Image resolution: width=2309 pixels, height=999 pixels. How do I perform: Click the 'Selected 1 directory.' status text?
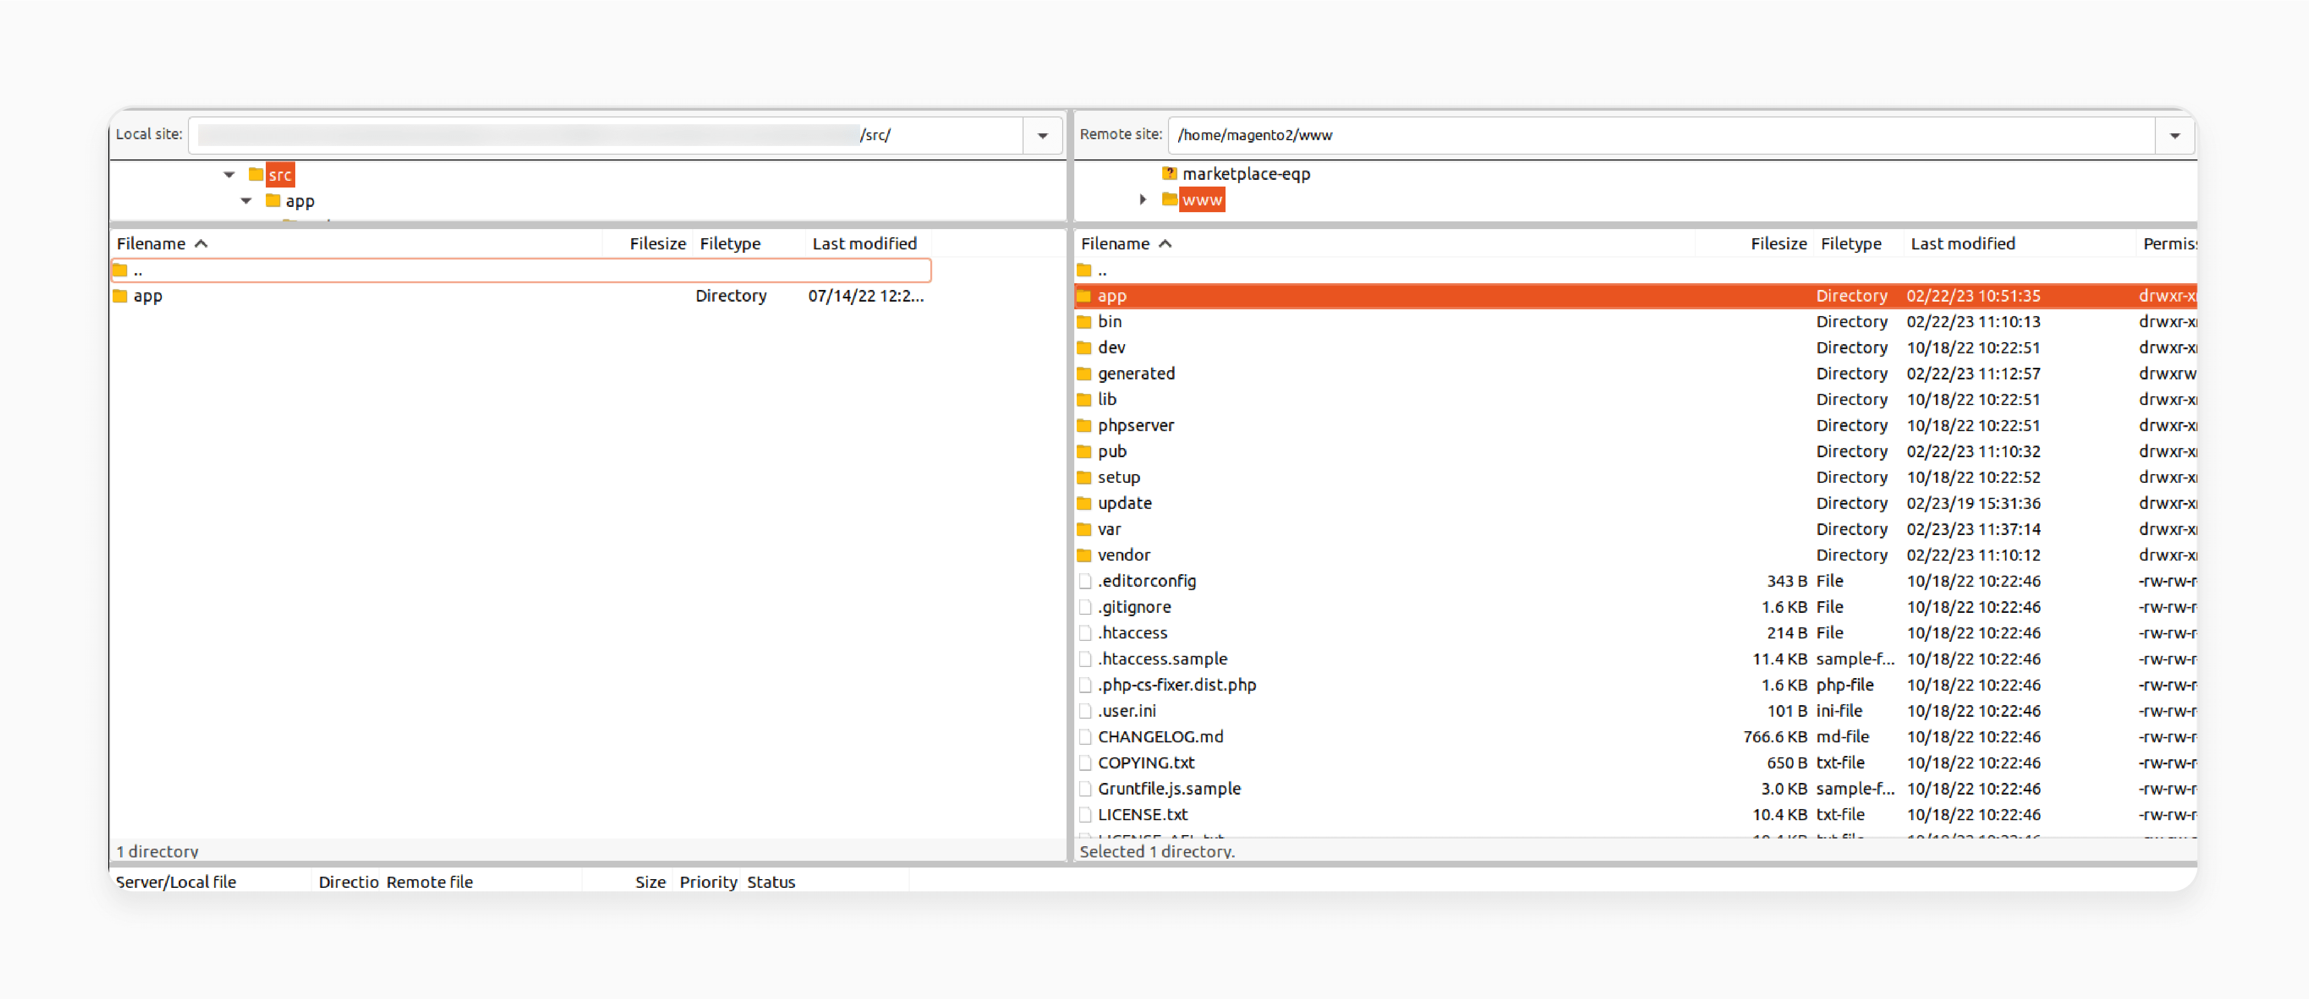(1157, 852)
